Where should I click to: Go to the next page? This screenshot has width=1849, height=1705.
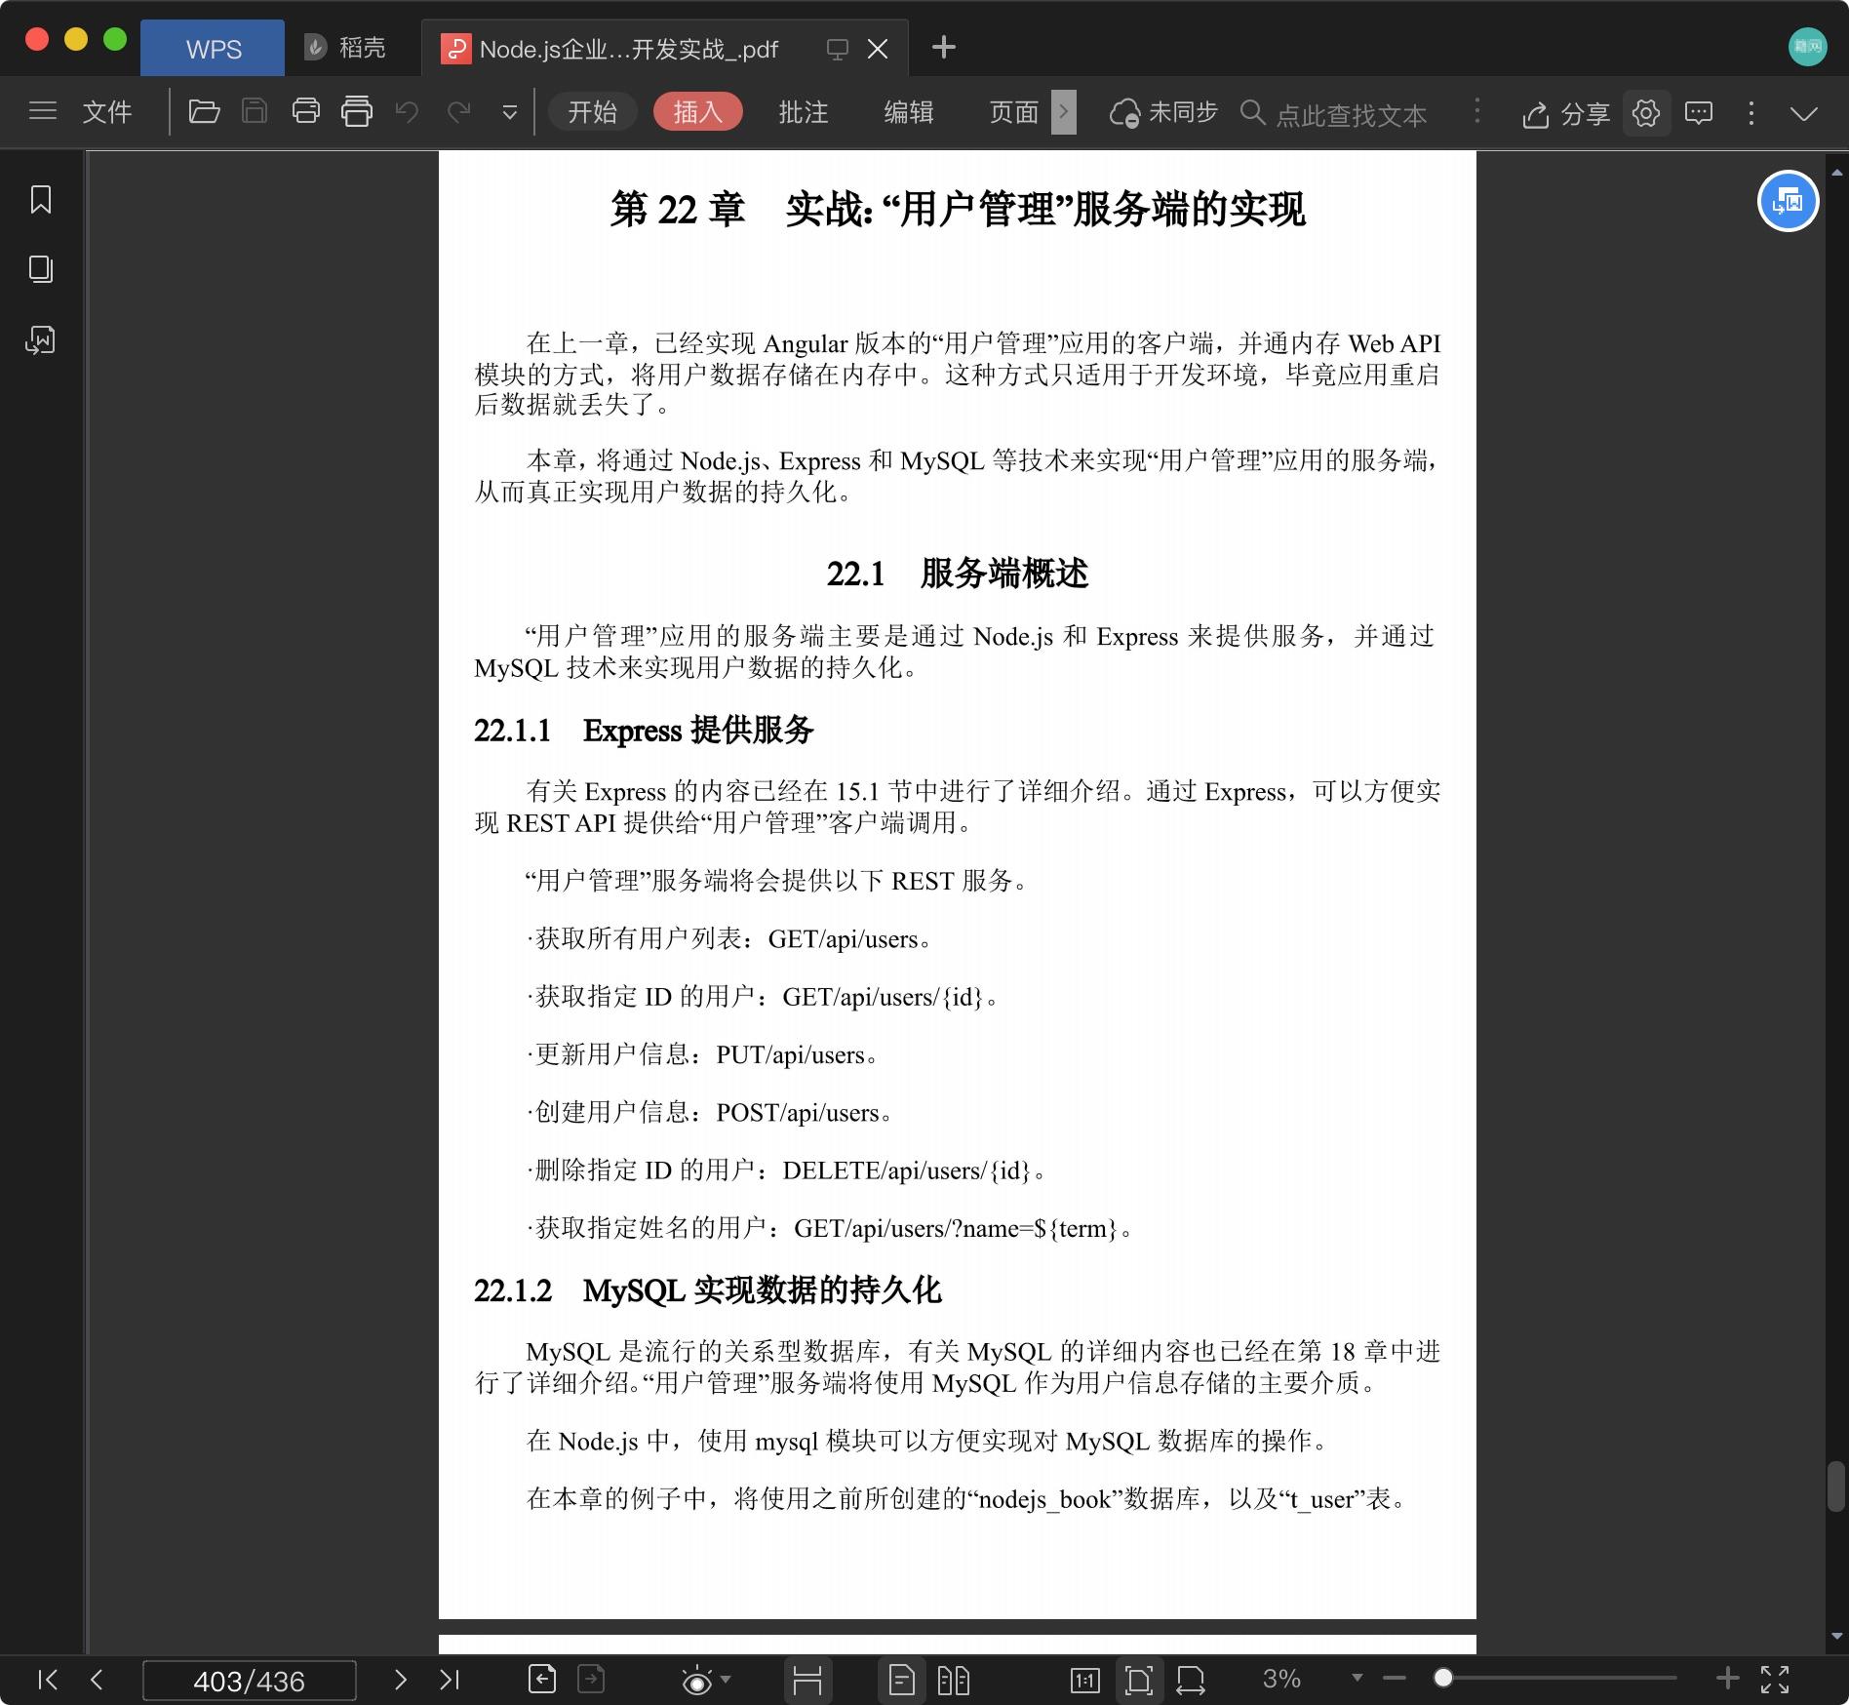tap(400, 1679)
